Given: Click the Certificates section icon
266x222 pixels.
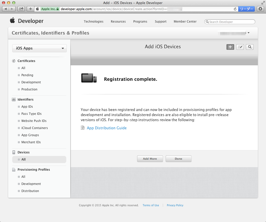Looking at the screenshot, I should coord(14,61).
